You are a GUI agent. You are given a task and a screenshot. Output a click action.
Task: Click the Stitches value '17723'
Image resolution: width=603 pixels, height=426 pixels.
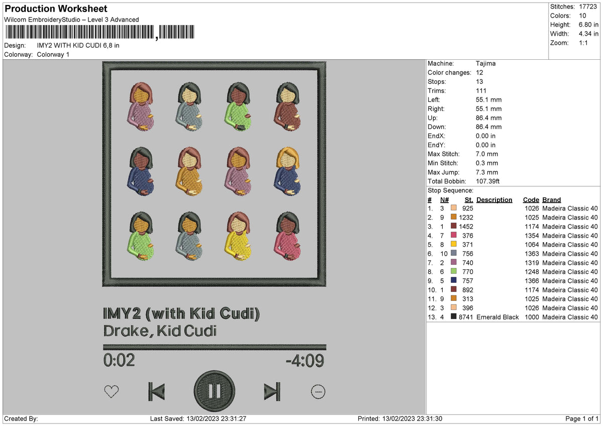(x=588, y=7)
